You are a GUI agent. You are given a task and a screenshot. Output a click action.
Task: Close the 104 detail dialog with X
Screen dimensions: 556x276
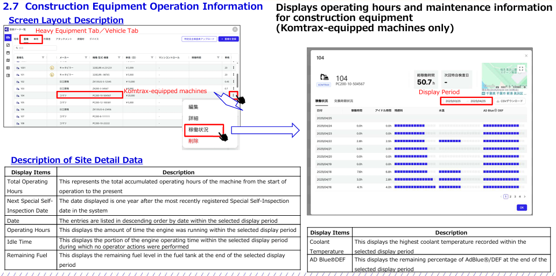click(526, 55)
